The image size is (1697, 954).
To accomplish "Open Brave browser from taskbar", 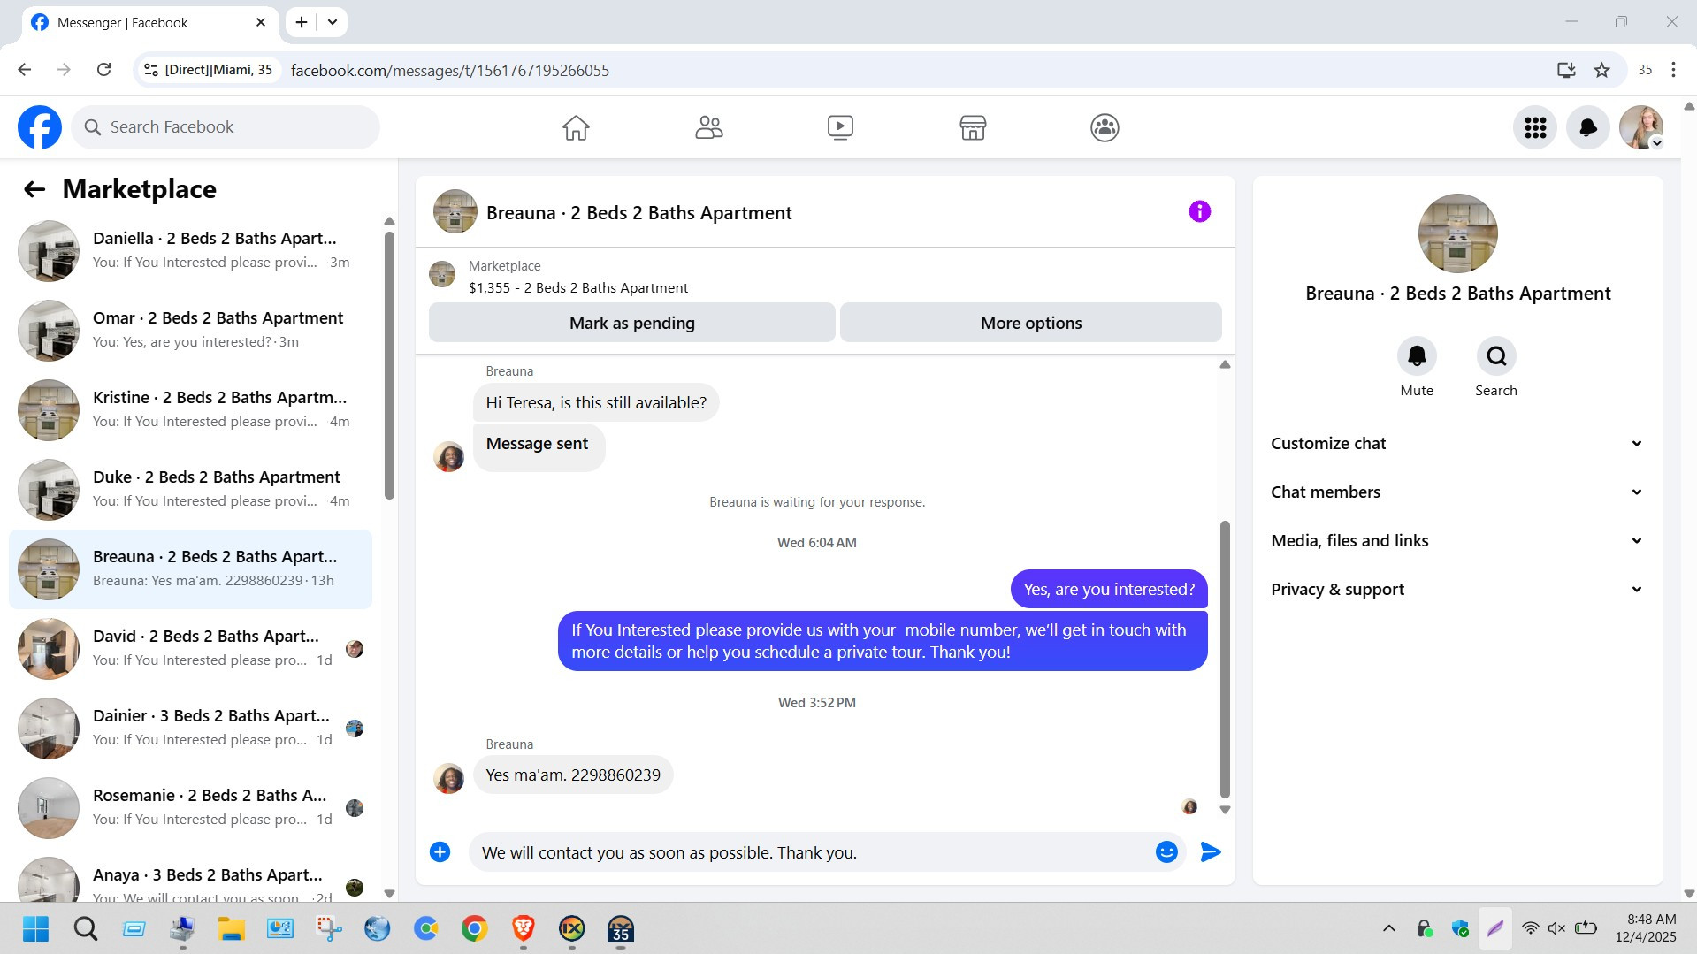I will click(x=523, y=928).
